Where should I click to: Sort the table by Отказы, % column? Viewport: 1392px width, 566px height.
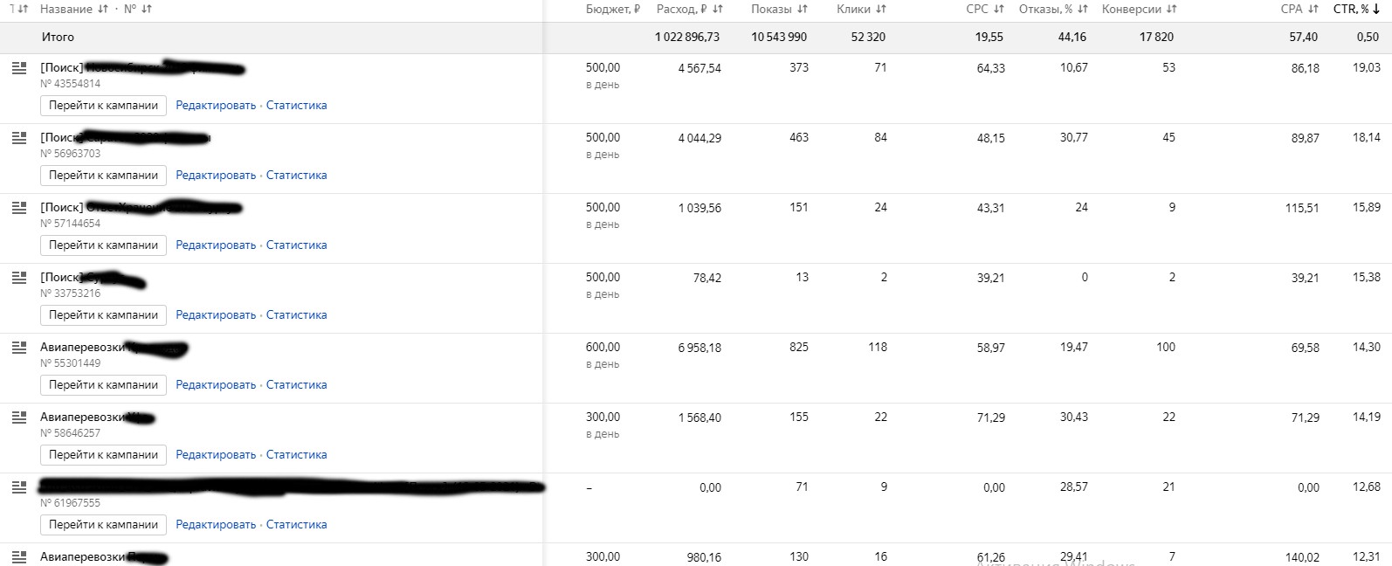[1053, 10]
